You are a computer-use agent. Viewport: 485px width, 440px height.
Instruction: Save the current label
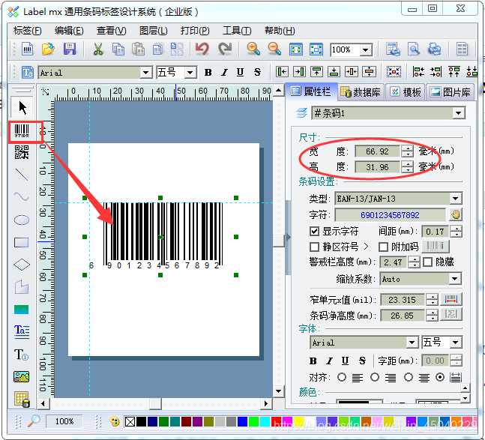(70, 49)
